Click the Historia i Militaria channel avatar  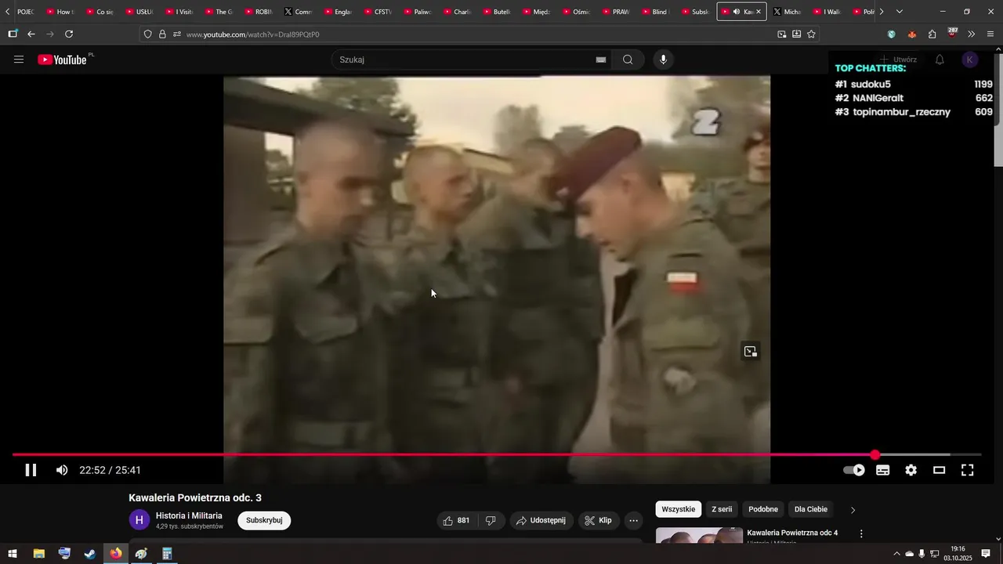139,520
